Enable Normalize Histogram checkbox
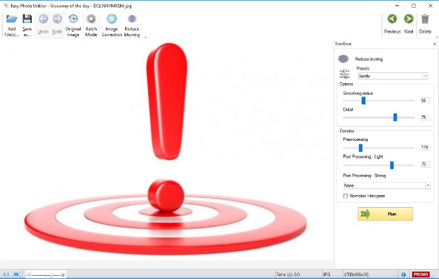Viewport: 439px width, 279px height. tap(346, 196)
